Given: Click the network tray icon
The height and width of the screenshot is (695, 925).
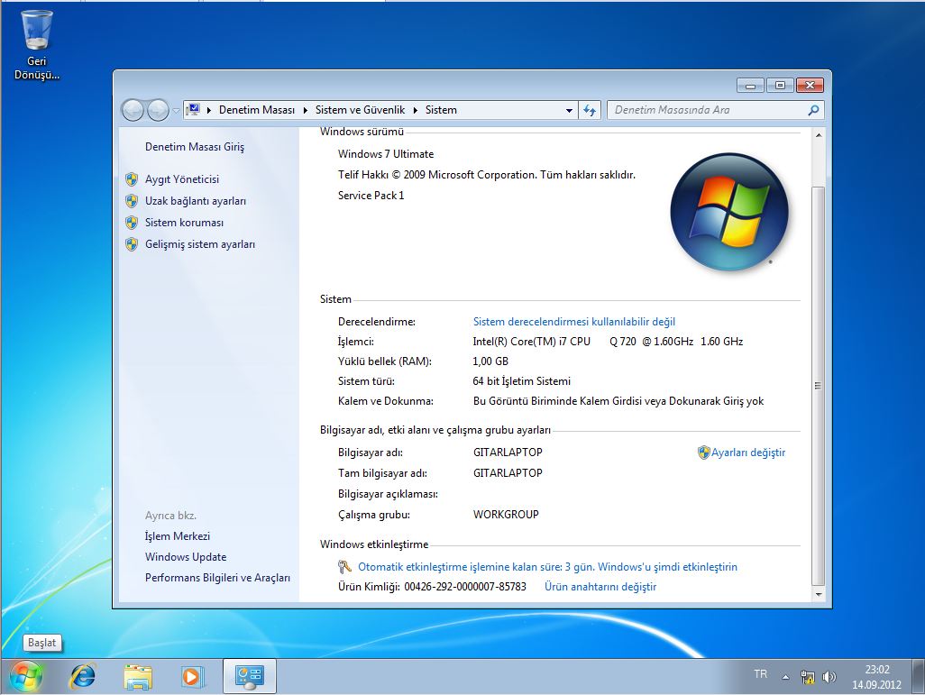Looking at the screenshot, I should coord(808,677).
